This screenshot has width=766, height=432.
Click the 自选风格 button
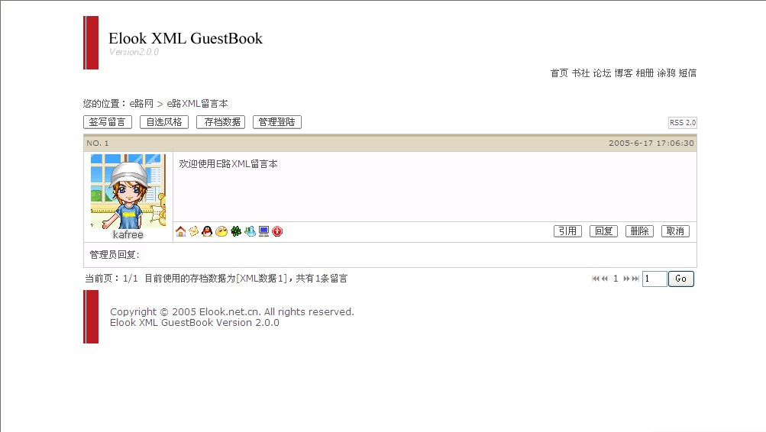(x=164, y=122)
